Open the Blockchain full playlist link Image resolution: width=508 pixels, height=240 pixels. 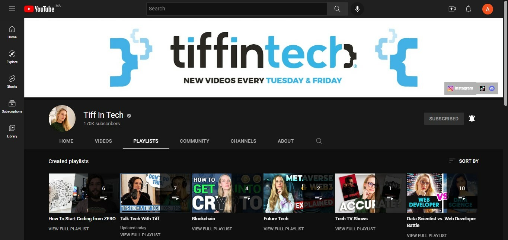tap(212, 229)
